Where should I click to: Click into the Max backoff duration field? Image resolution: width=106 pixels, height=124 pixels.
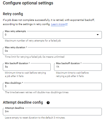78,67
